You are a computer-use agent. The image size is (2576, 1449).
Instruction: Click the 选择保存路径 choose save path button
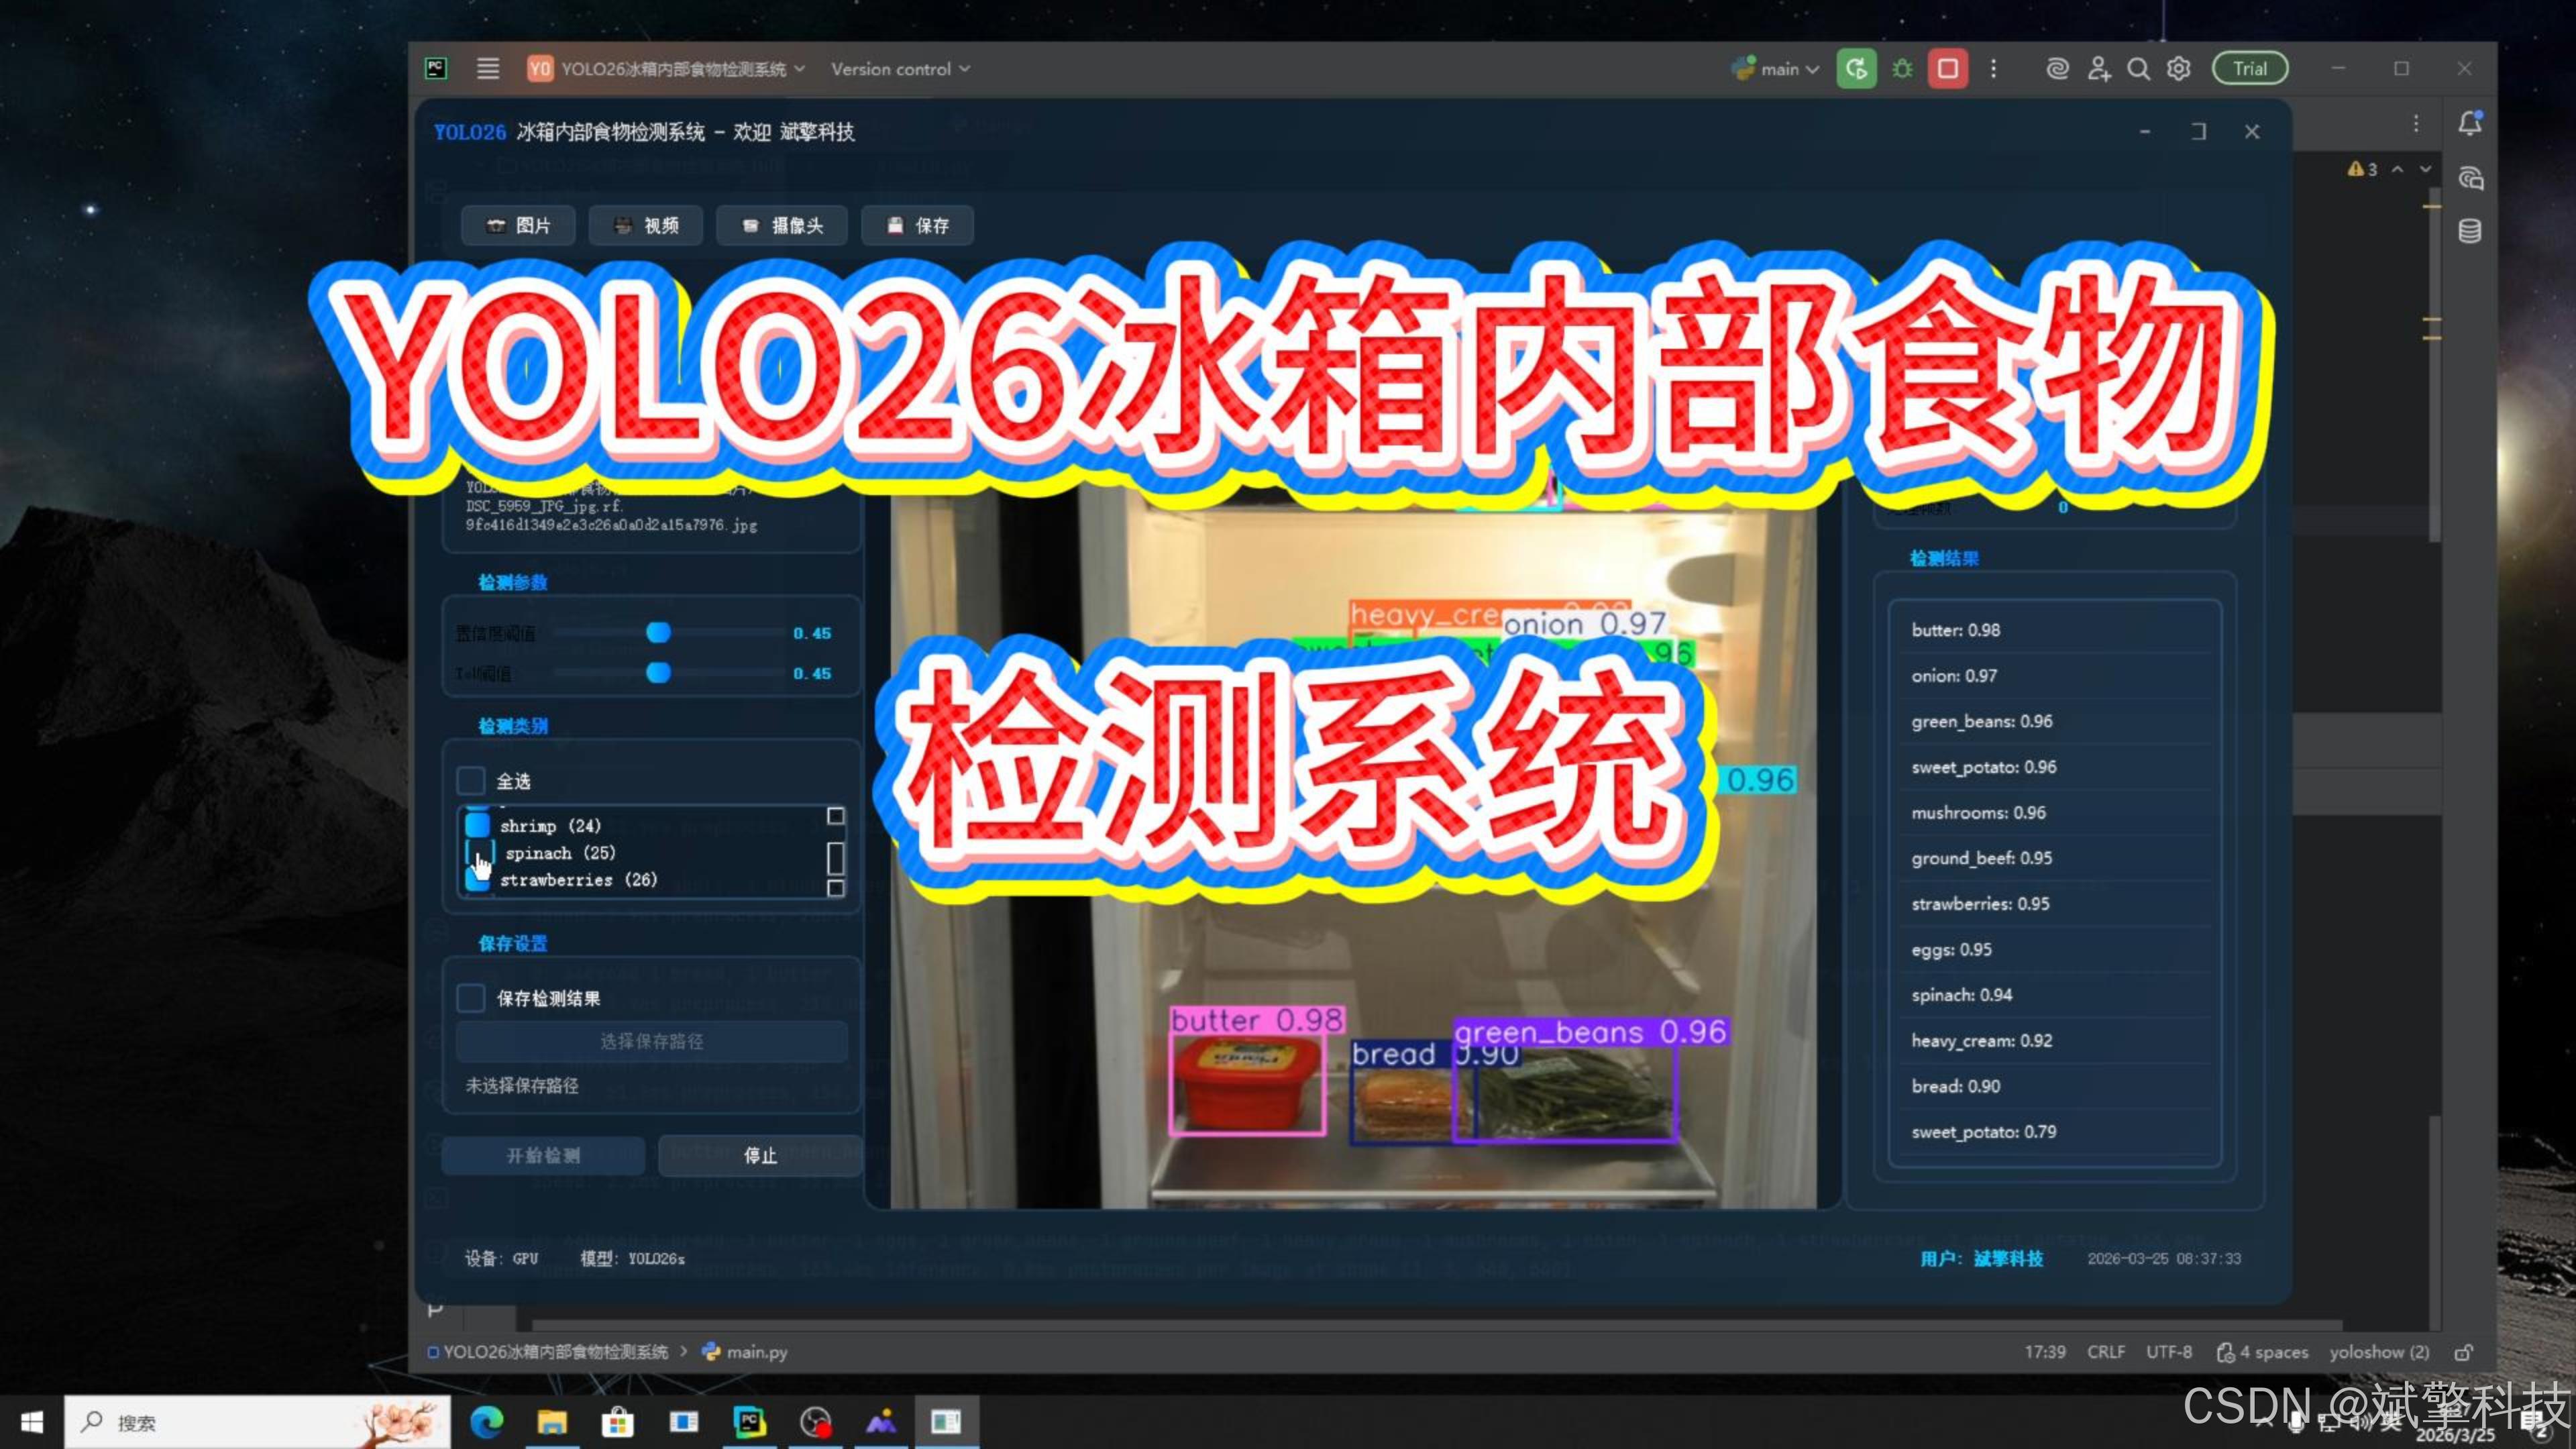tap(652, 1041)
